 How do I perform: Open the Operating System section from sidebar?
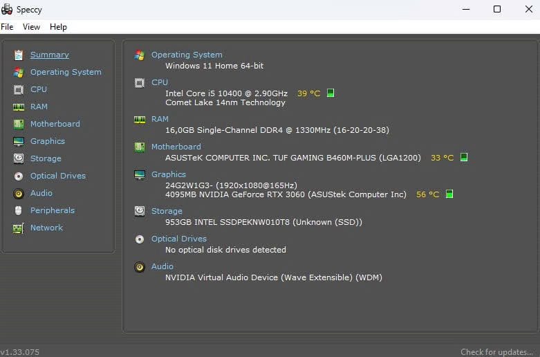tap(66, 72)
